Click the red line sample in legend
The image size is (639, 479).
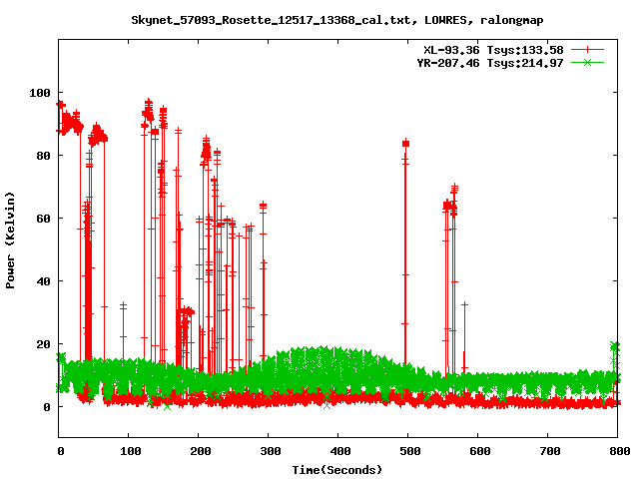click(587, 50)
